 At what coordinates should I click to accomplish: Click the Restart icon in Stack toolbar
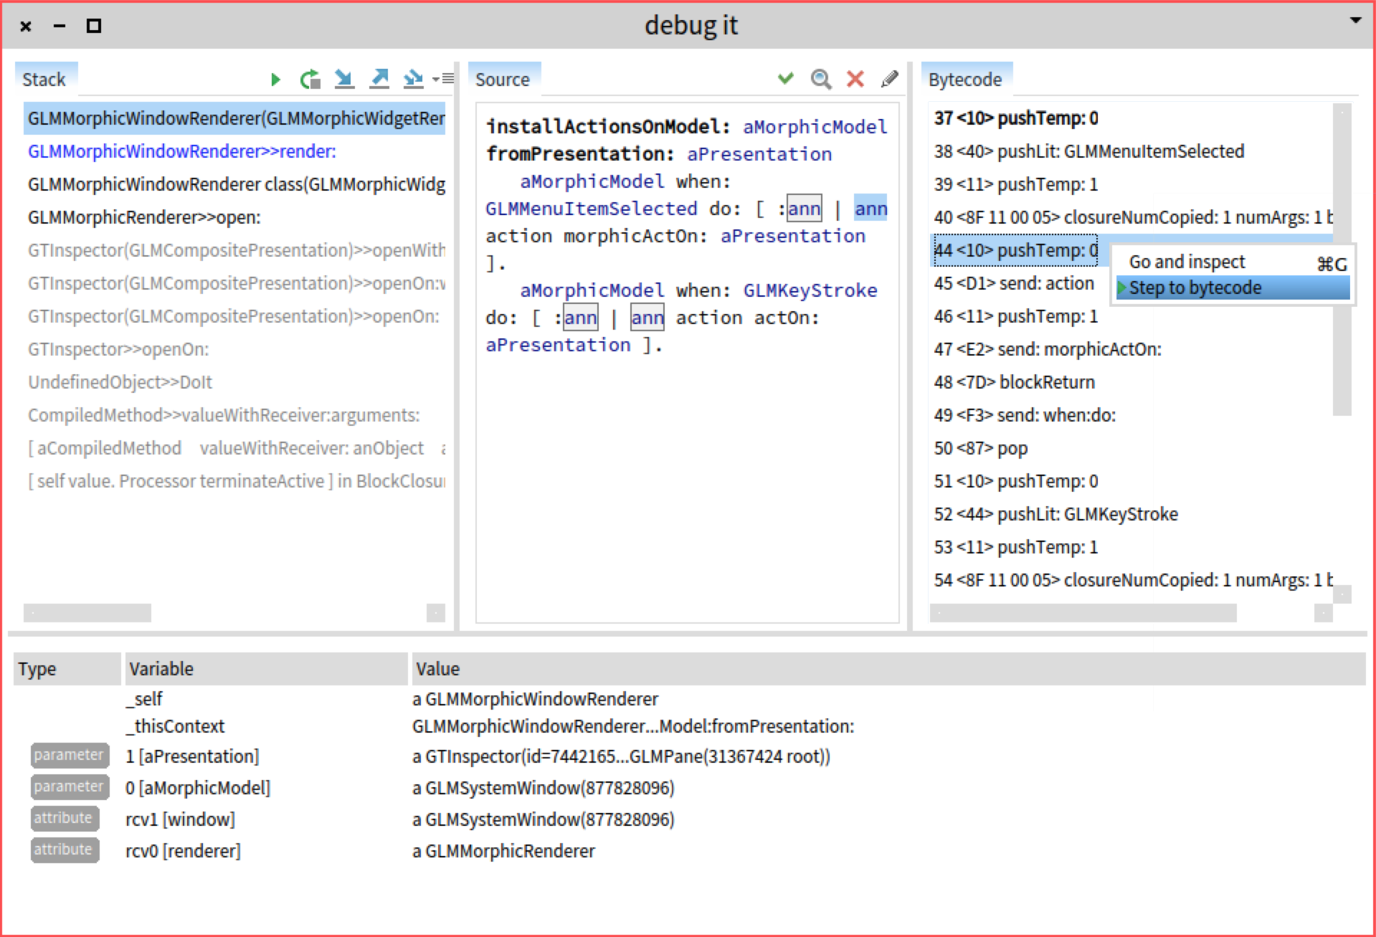pos(310,80)
